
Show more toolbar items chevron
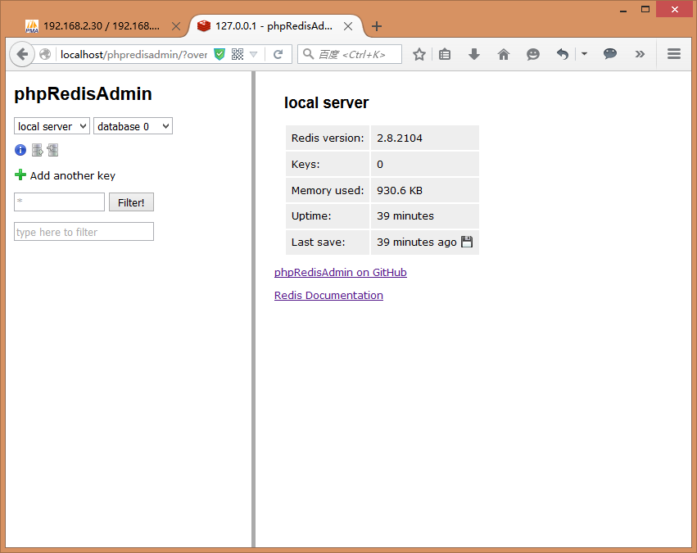click(x=640, y=54)
